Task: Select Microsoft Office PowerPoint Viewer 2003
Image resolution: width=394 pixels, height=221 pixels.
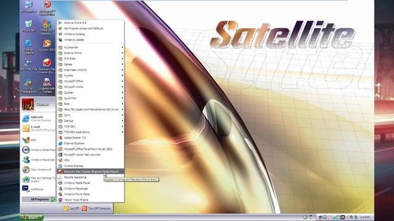Action: pyautogui.click(x=90, y=149)
